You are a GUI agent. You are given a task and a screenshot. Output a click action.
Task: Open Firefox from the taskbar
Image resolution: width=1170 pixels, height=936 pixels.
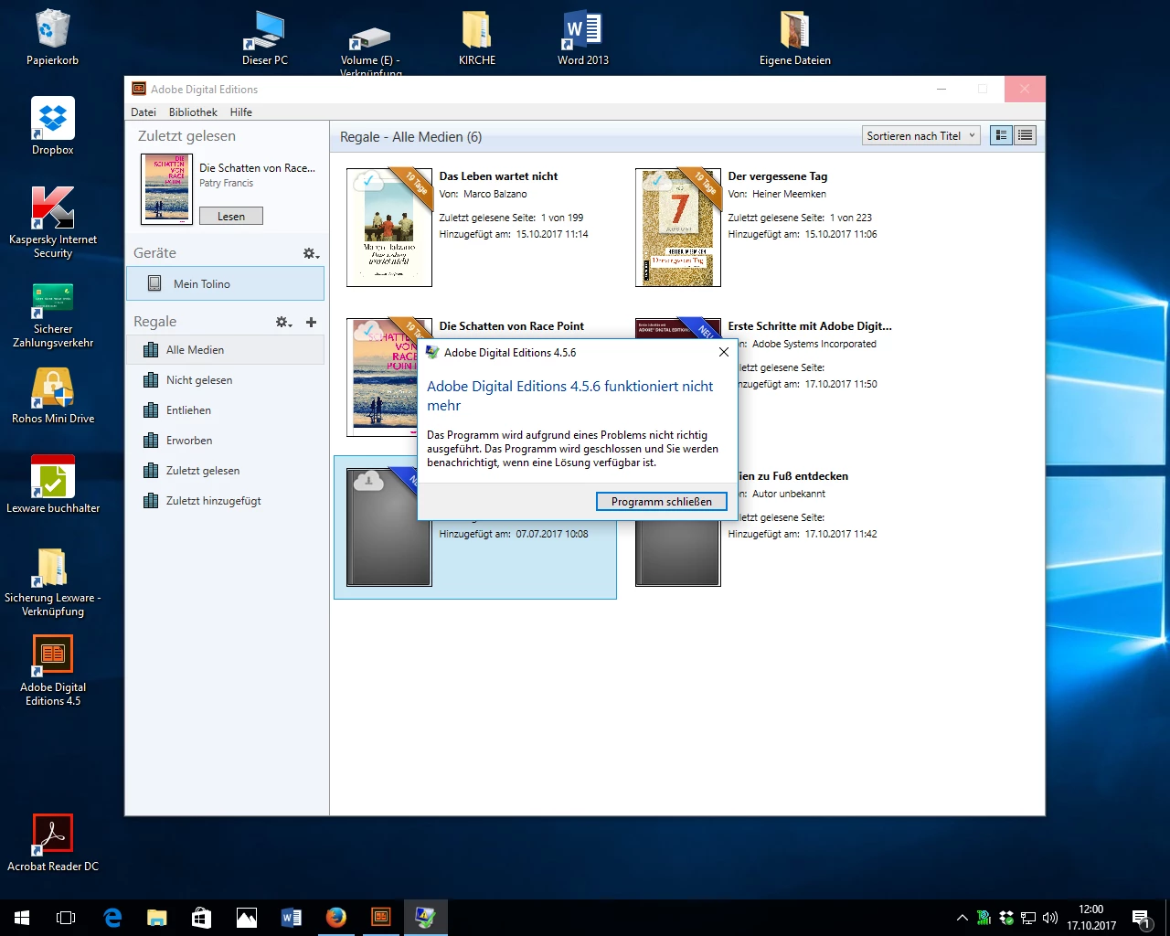pos(336,918)
